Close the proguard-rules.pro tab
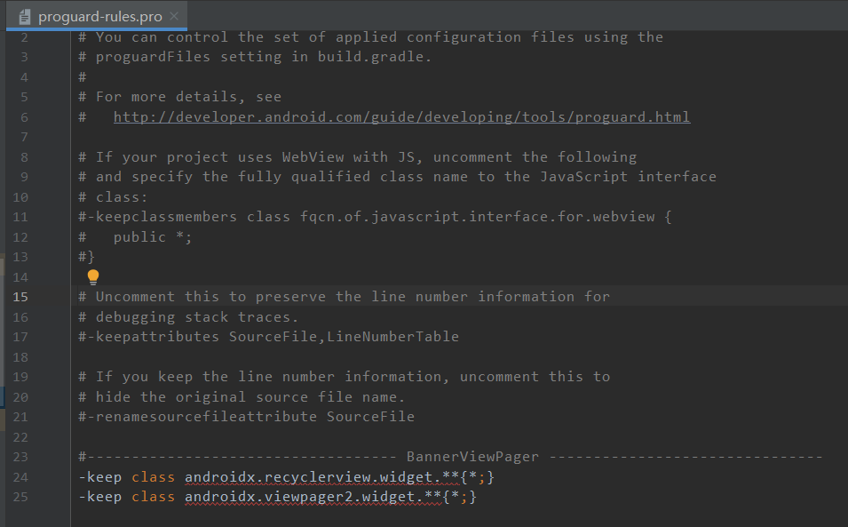The height and width of the screenshot is (527, 848). point(174,16)
